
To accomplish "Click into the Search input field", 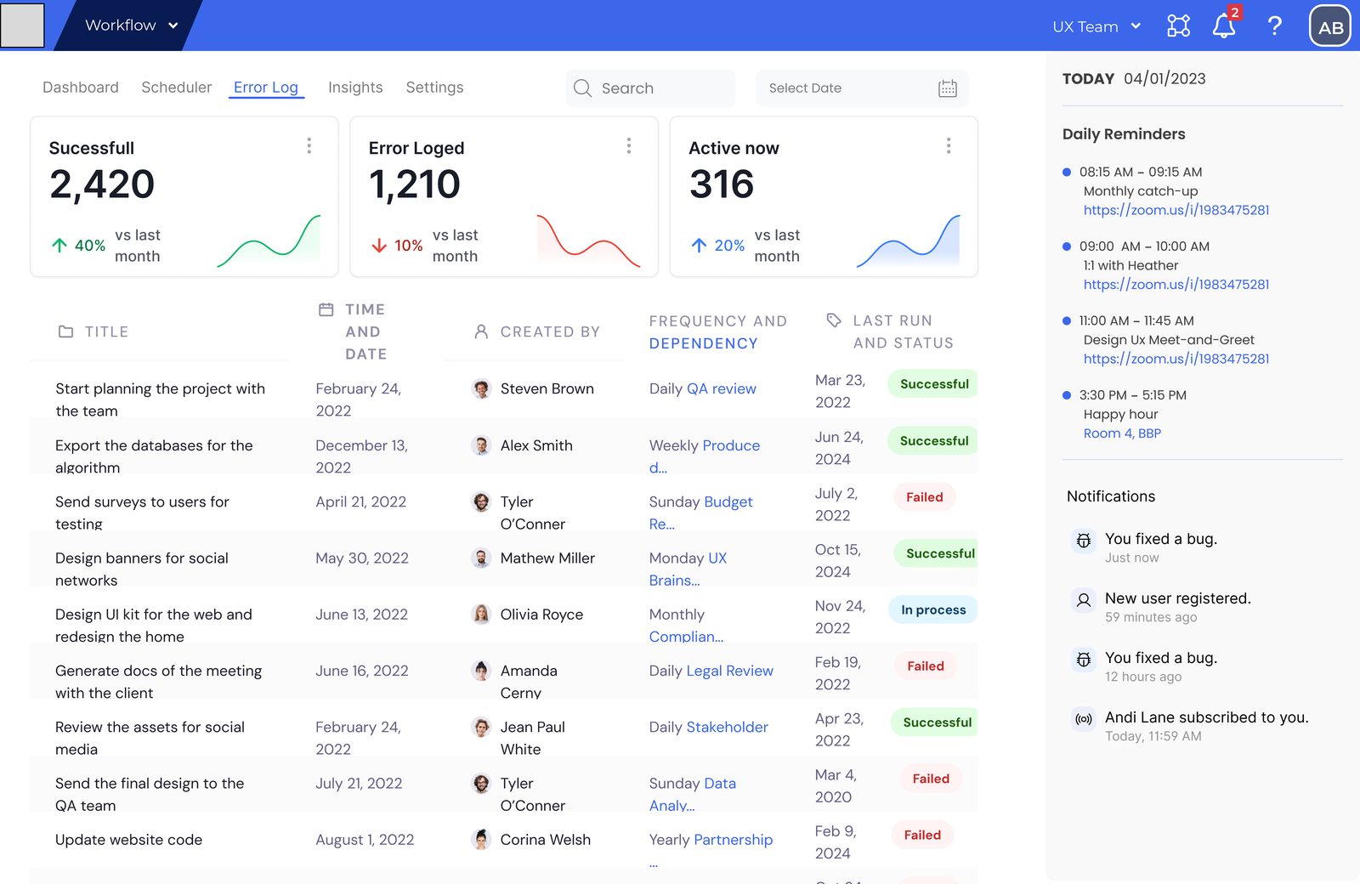I will pos(650,88).
